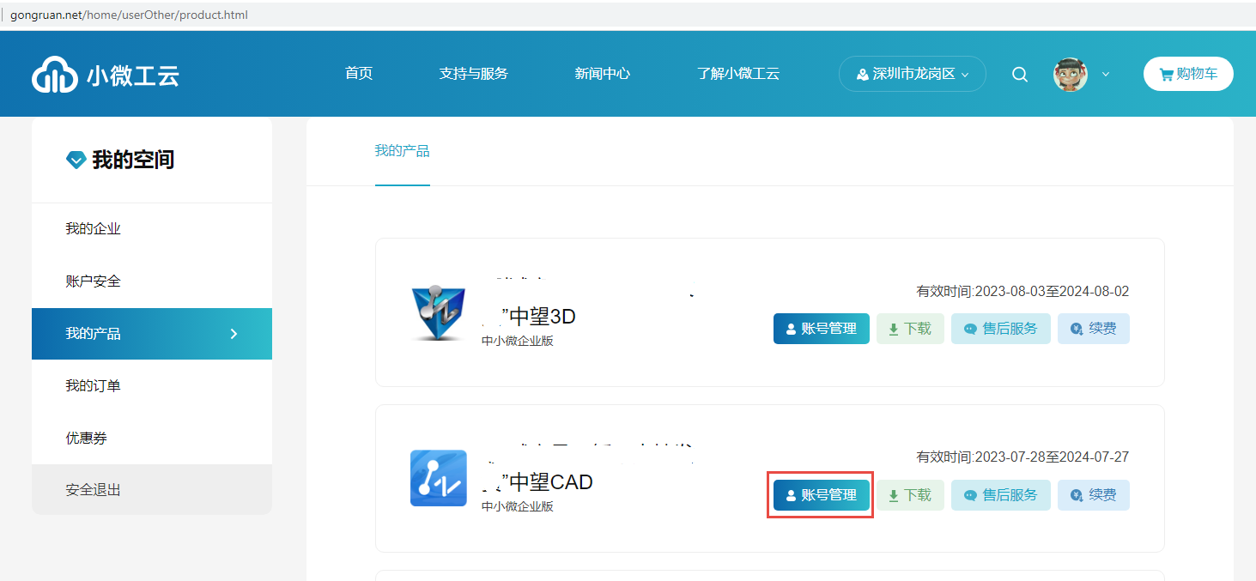Open the 支持与服务 navigation item
The height and width of the screenshot is (581, 1256).
click(x=474, y=74)
